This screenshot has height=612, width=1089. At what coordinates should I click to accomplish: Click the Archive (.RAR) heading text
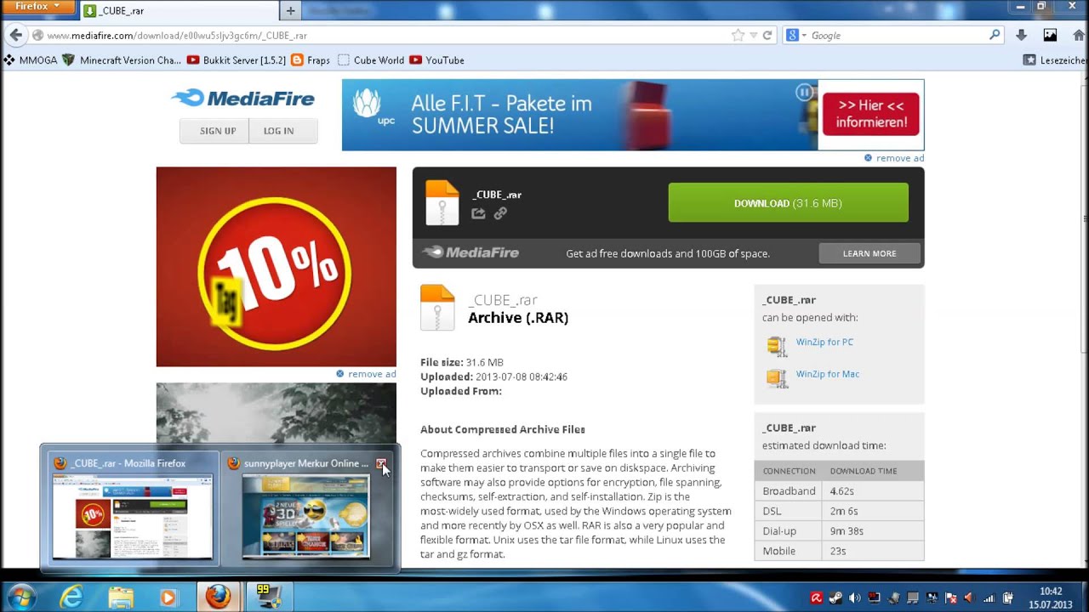point(518,318)
